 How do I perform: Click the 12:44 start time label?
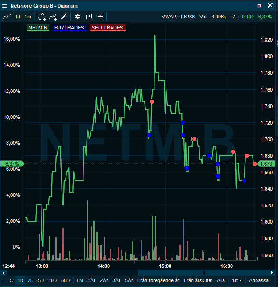(8, 266)
